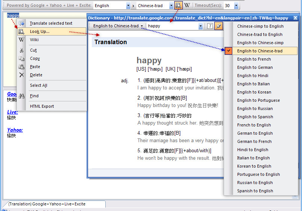Click the example sentence Happy birthday to you!
Viewport: 302px width, 211px height.
point(162,105)
